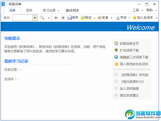Select the 《每日英语听力》 radio bullet

(116, 82)
